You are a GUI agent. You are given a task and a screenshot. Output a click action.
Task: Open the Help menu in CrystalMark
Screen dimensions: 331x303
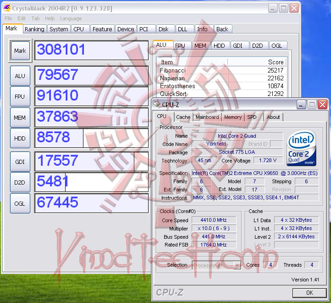[x=50, y=18]
